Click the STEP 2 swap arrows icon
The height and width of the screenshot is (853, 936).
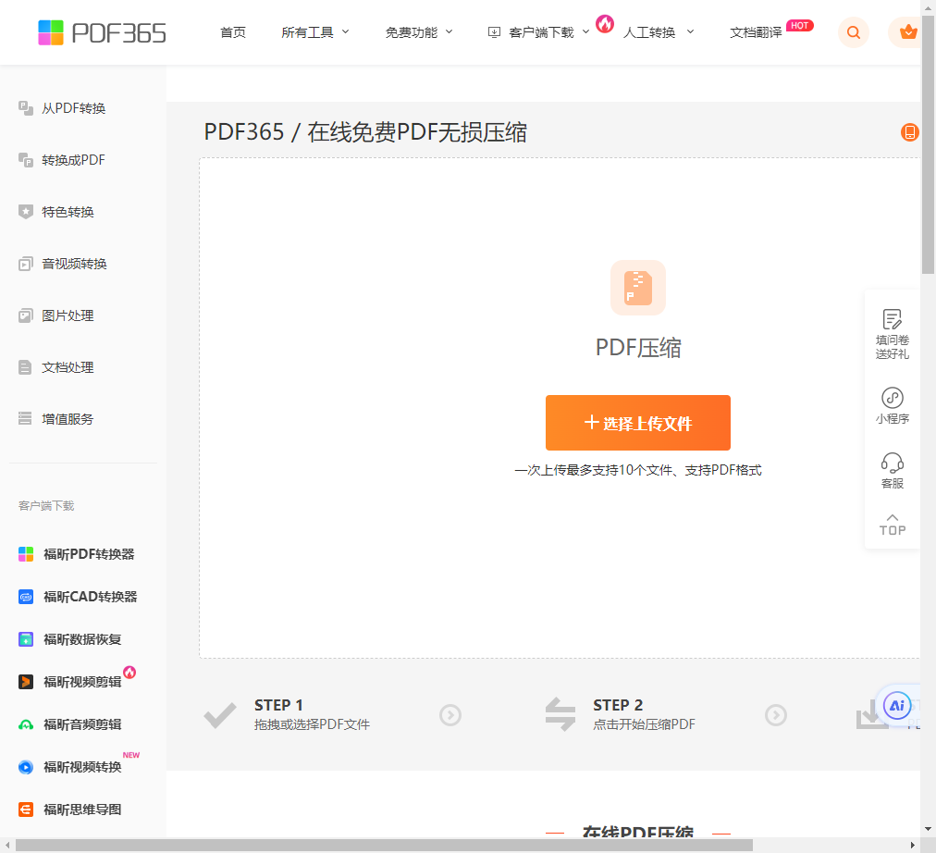(x=560, y=714)
